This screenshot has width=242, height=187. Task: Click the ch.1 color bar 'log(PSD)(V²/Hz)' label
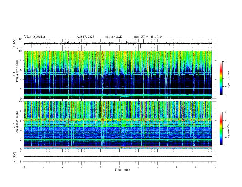(229, 79)
